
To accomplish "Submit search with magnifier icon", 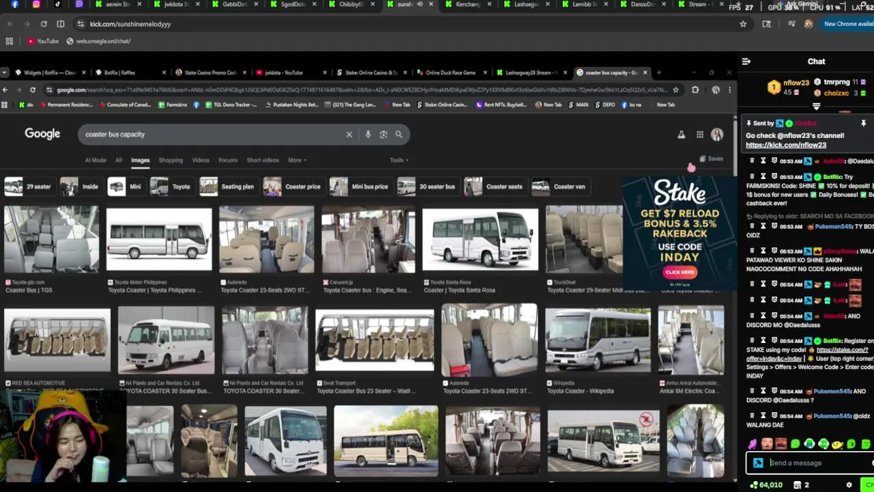I will 399,135.
